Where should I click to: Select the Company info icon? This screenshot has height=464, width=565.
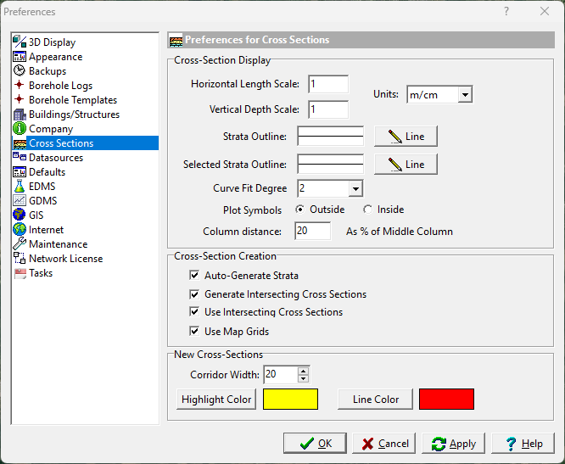pos(20,129)
